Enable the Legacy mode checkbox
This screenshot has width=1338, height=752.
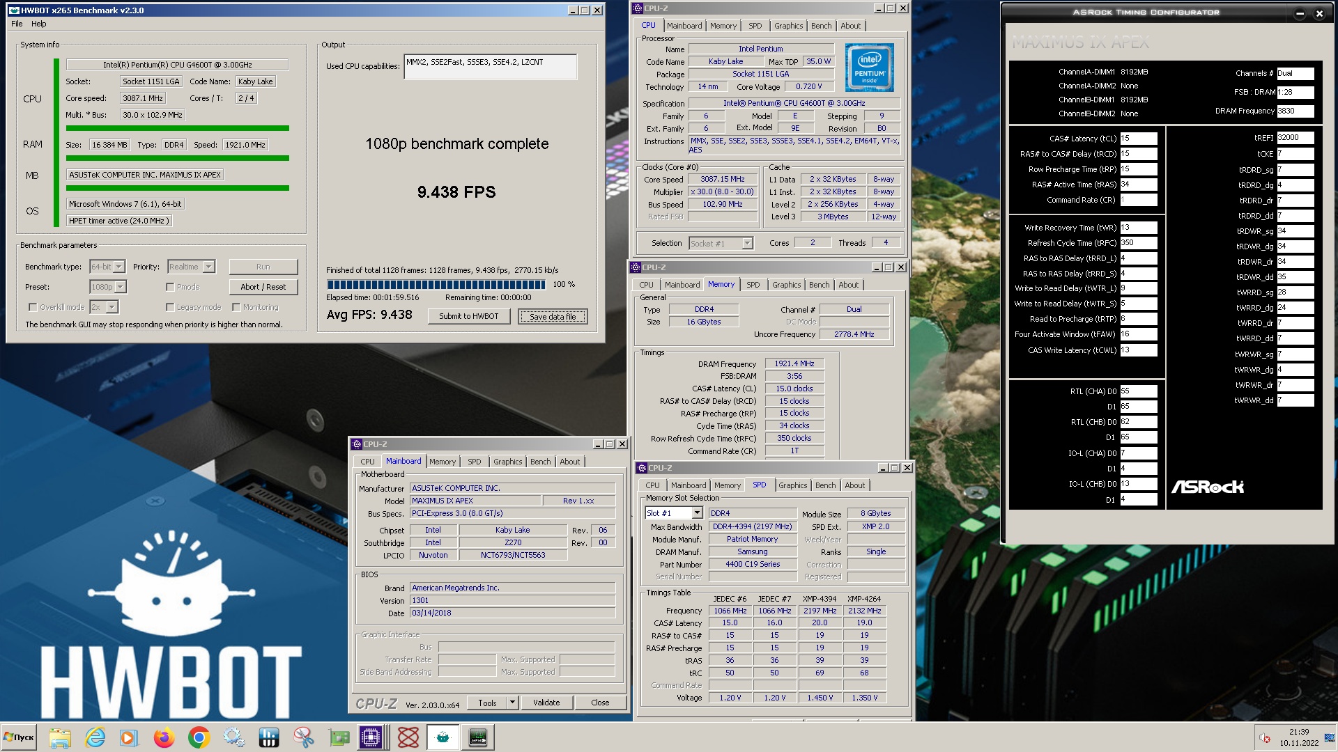pos(170,307)
